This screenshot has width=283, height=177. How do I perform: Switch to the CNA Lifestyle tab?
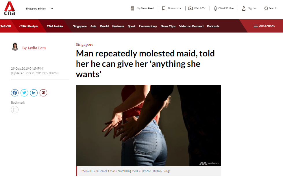tap(29, 26)
